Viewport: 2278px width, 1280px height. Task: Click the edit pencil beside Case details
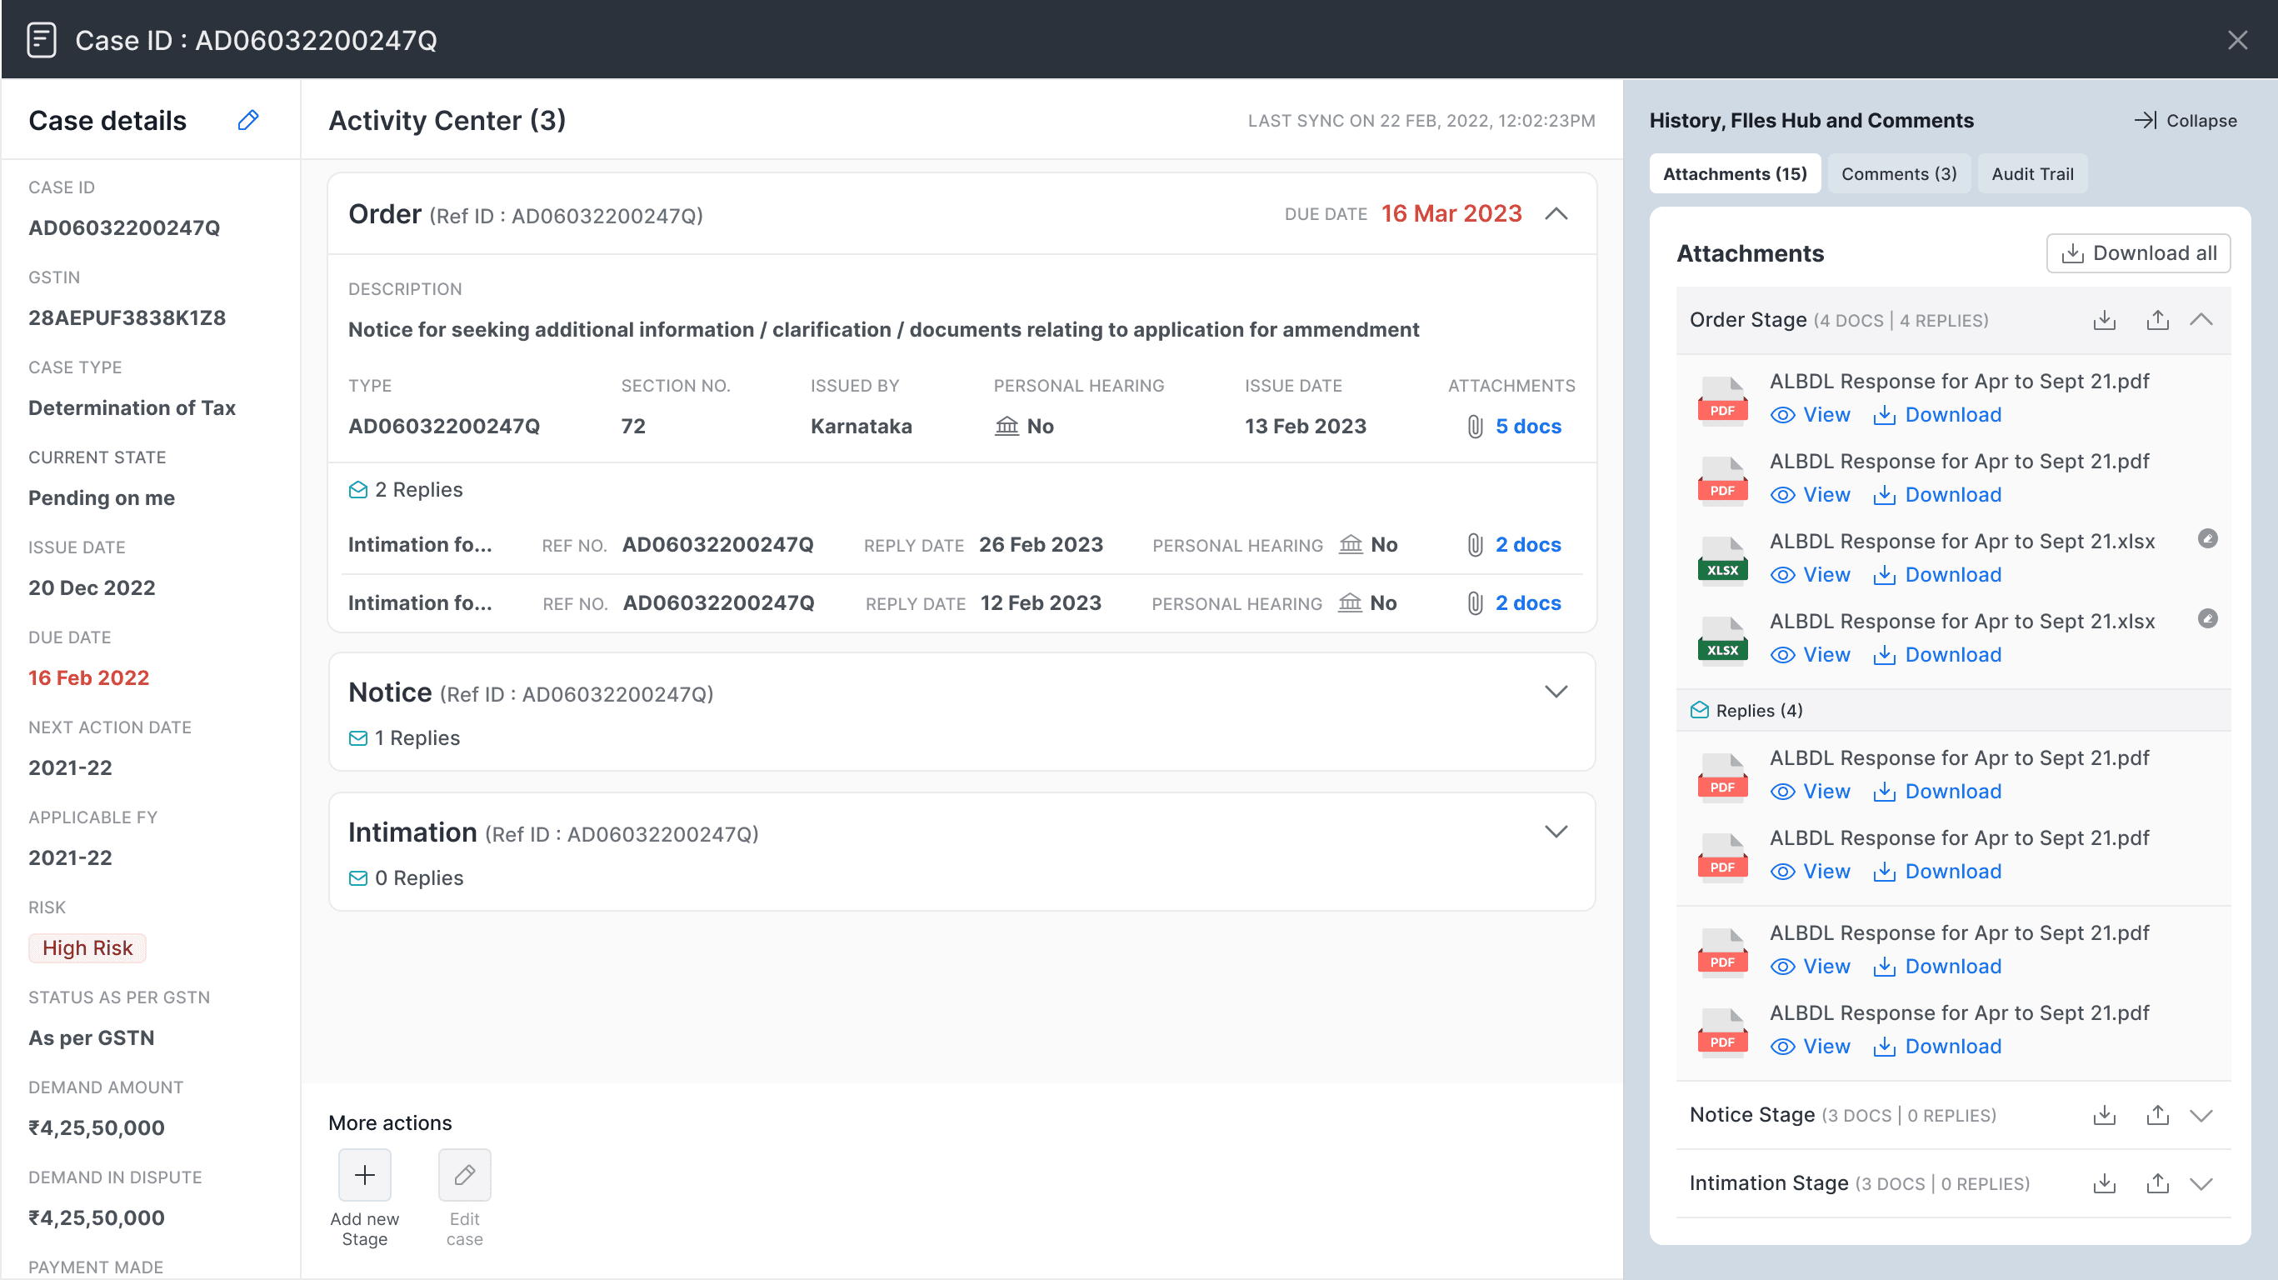click(248, 120)
